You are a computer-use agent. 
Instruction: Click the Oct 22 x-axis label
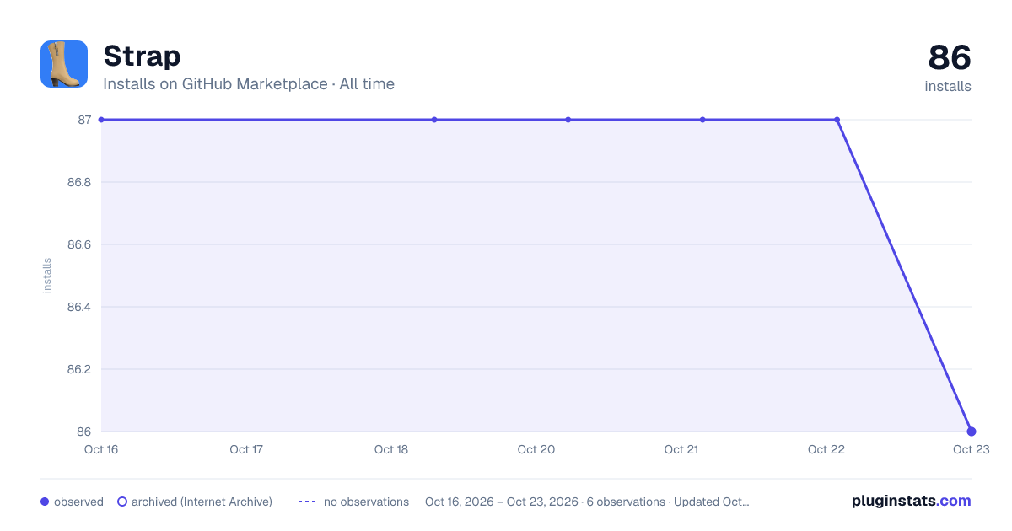point(826,449)
